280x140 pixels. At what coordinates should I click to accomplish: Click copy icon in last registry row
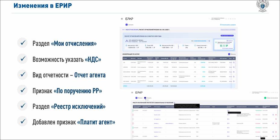[x=273, y=136]
